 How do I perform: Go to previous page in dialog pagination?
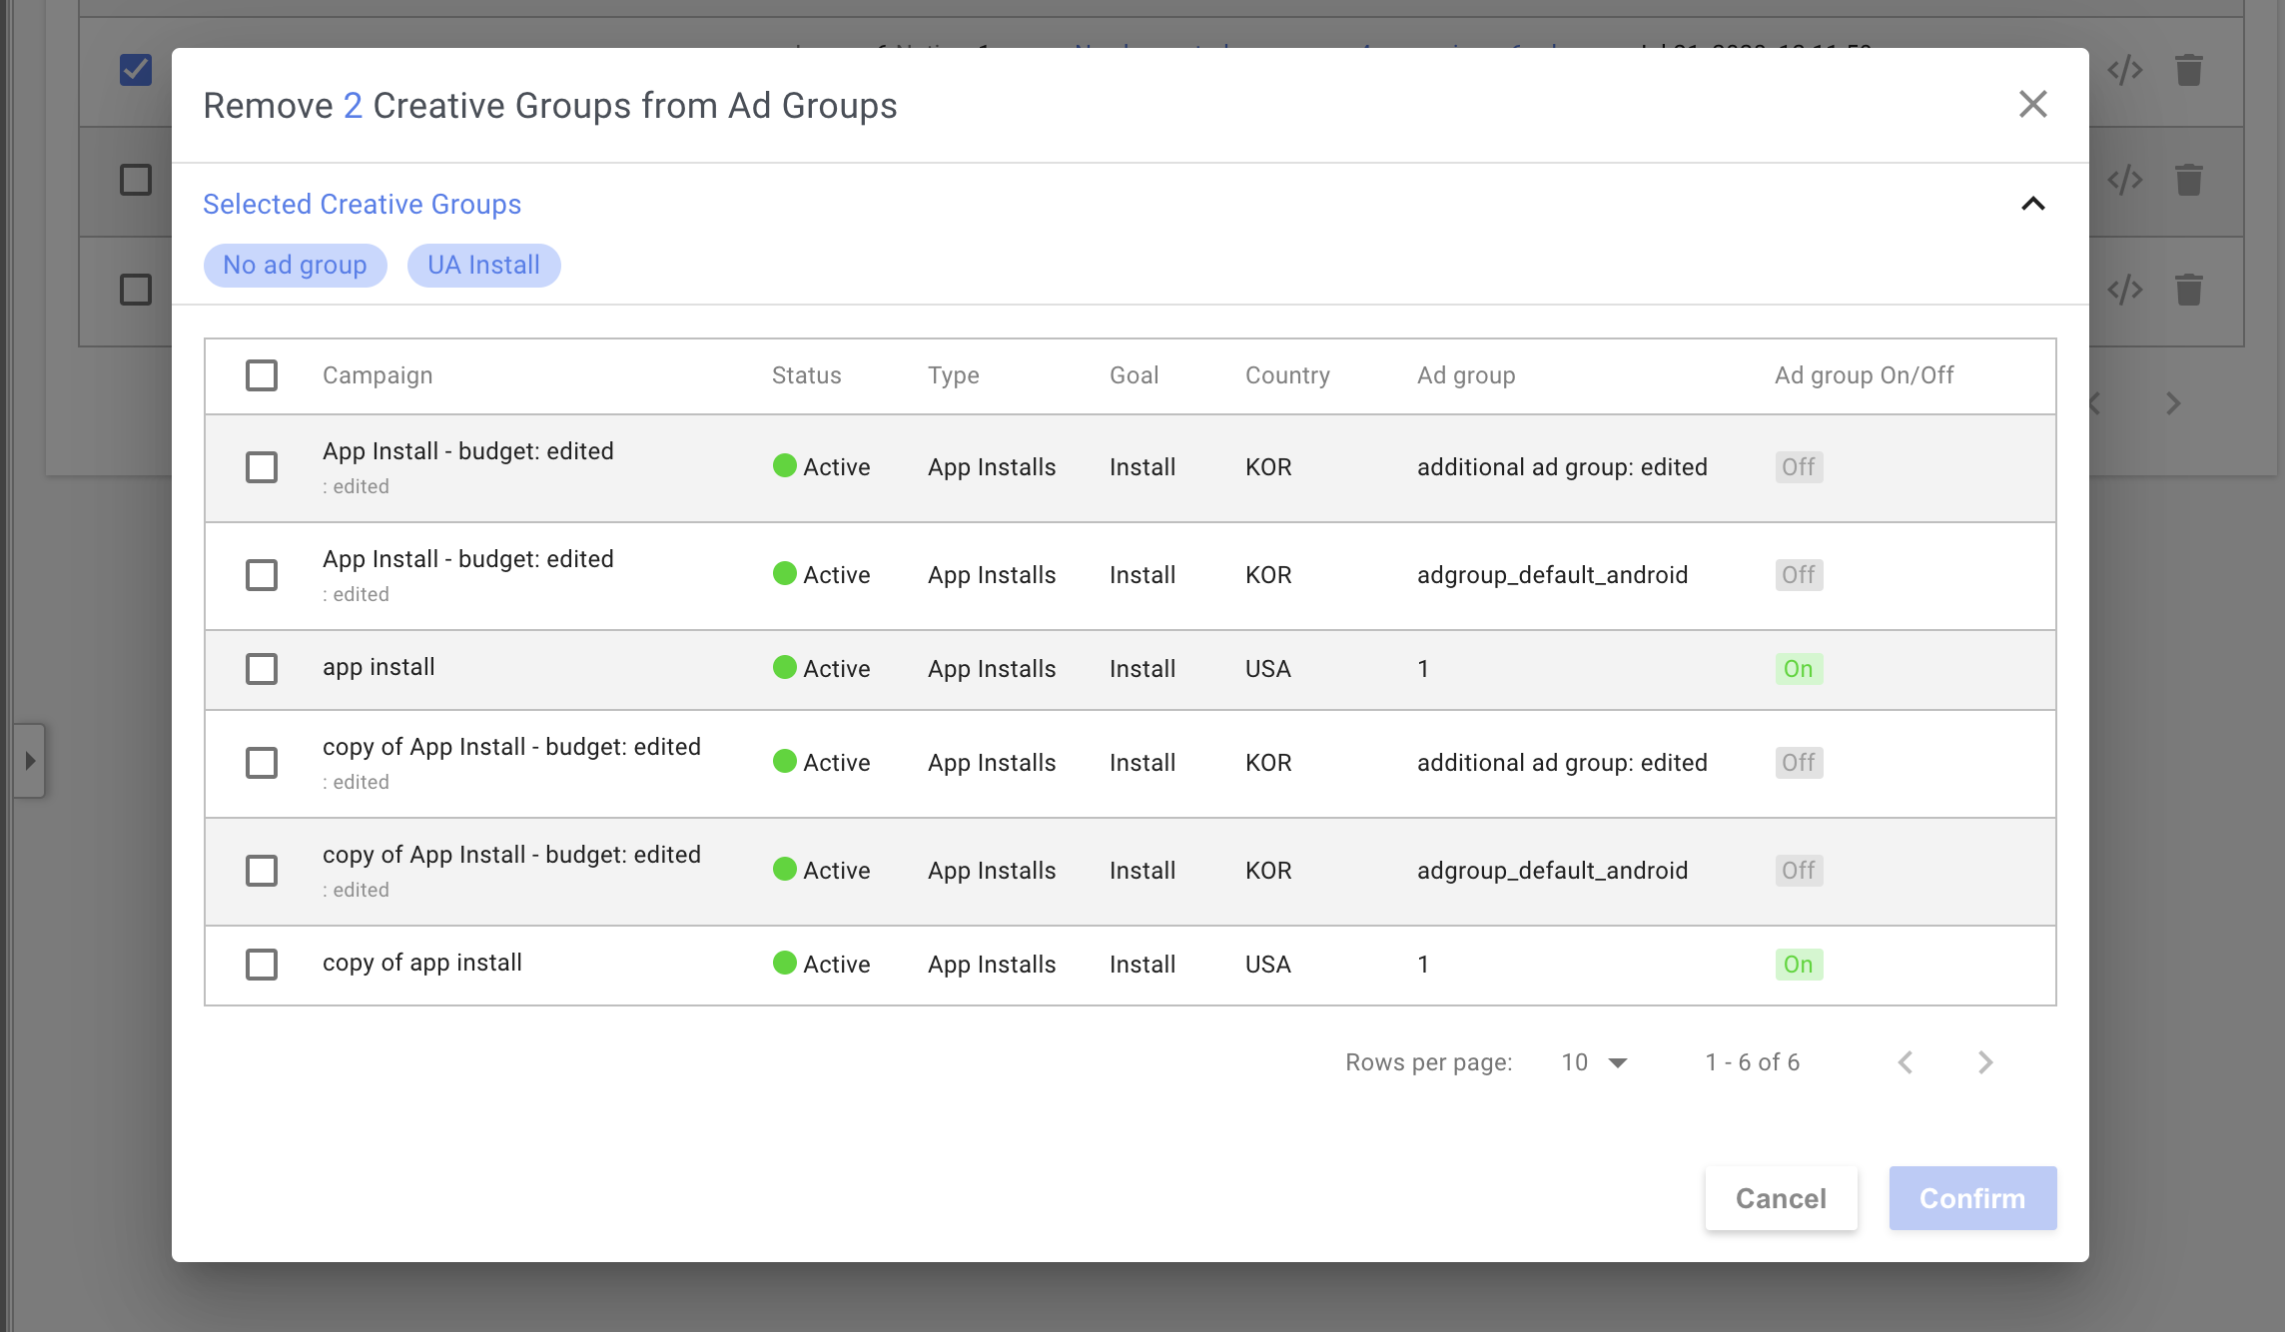point(1904,1062)
